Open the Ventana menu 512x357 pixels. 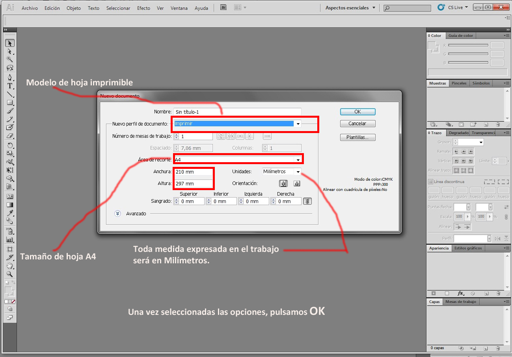pyautogui.click(x=179, y=8)
